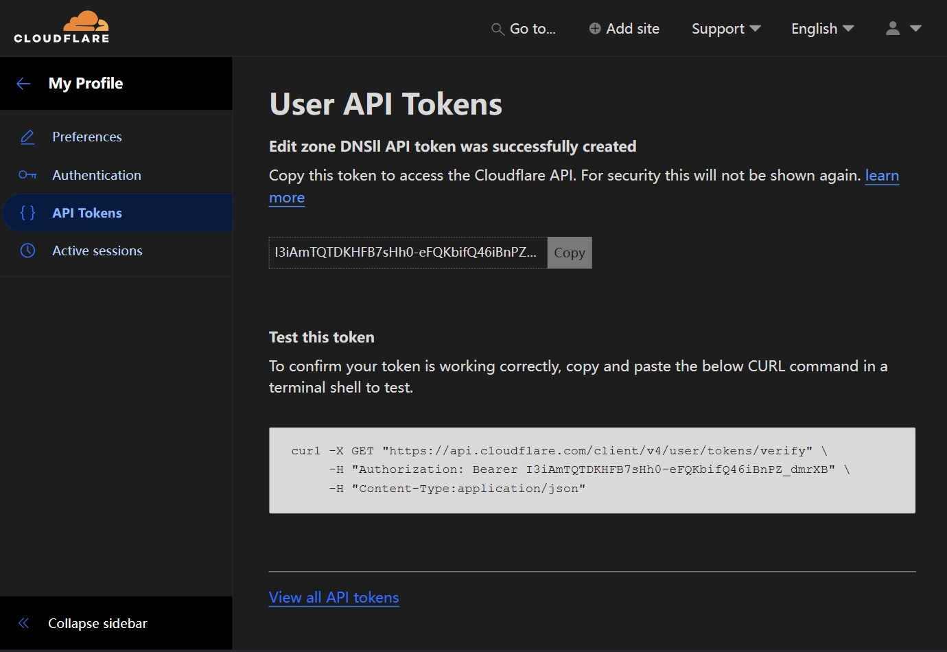Copy the token with Copy button
This screenshot has height=652, width=947.
570,253
